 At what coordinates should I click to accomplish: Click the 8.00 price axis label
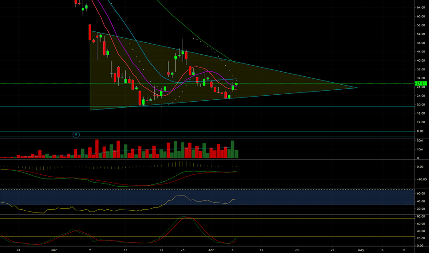420,131
